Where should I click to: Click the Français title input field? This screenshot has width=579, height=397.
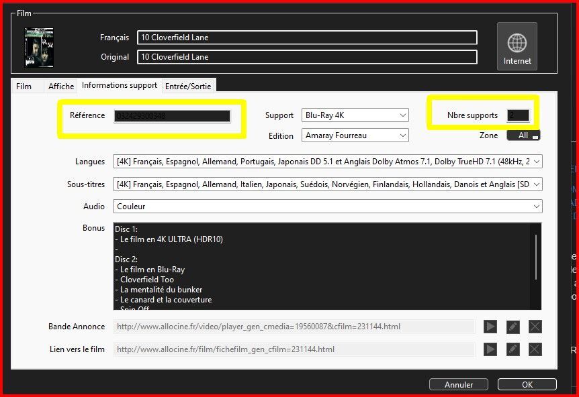coord(307,38)
